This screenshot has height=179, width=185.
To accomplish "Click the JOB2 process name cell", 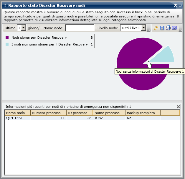I will pos(109,118).
